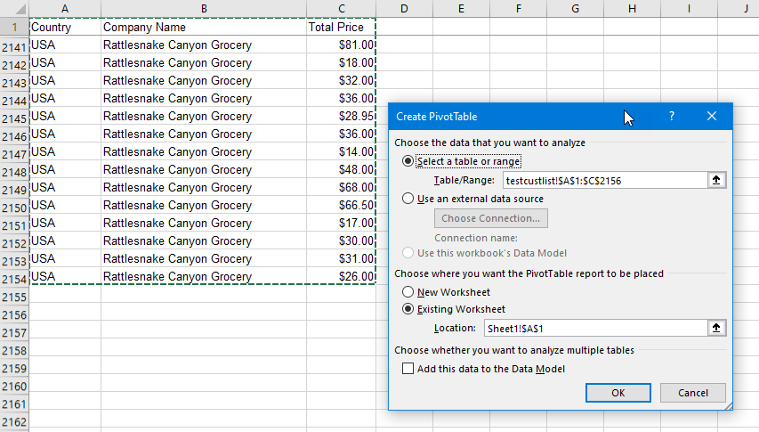Click the Total Price header cell

(341, 27)
